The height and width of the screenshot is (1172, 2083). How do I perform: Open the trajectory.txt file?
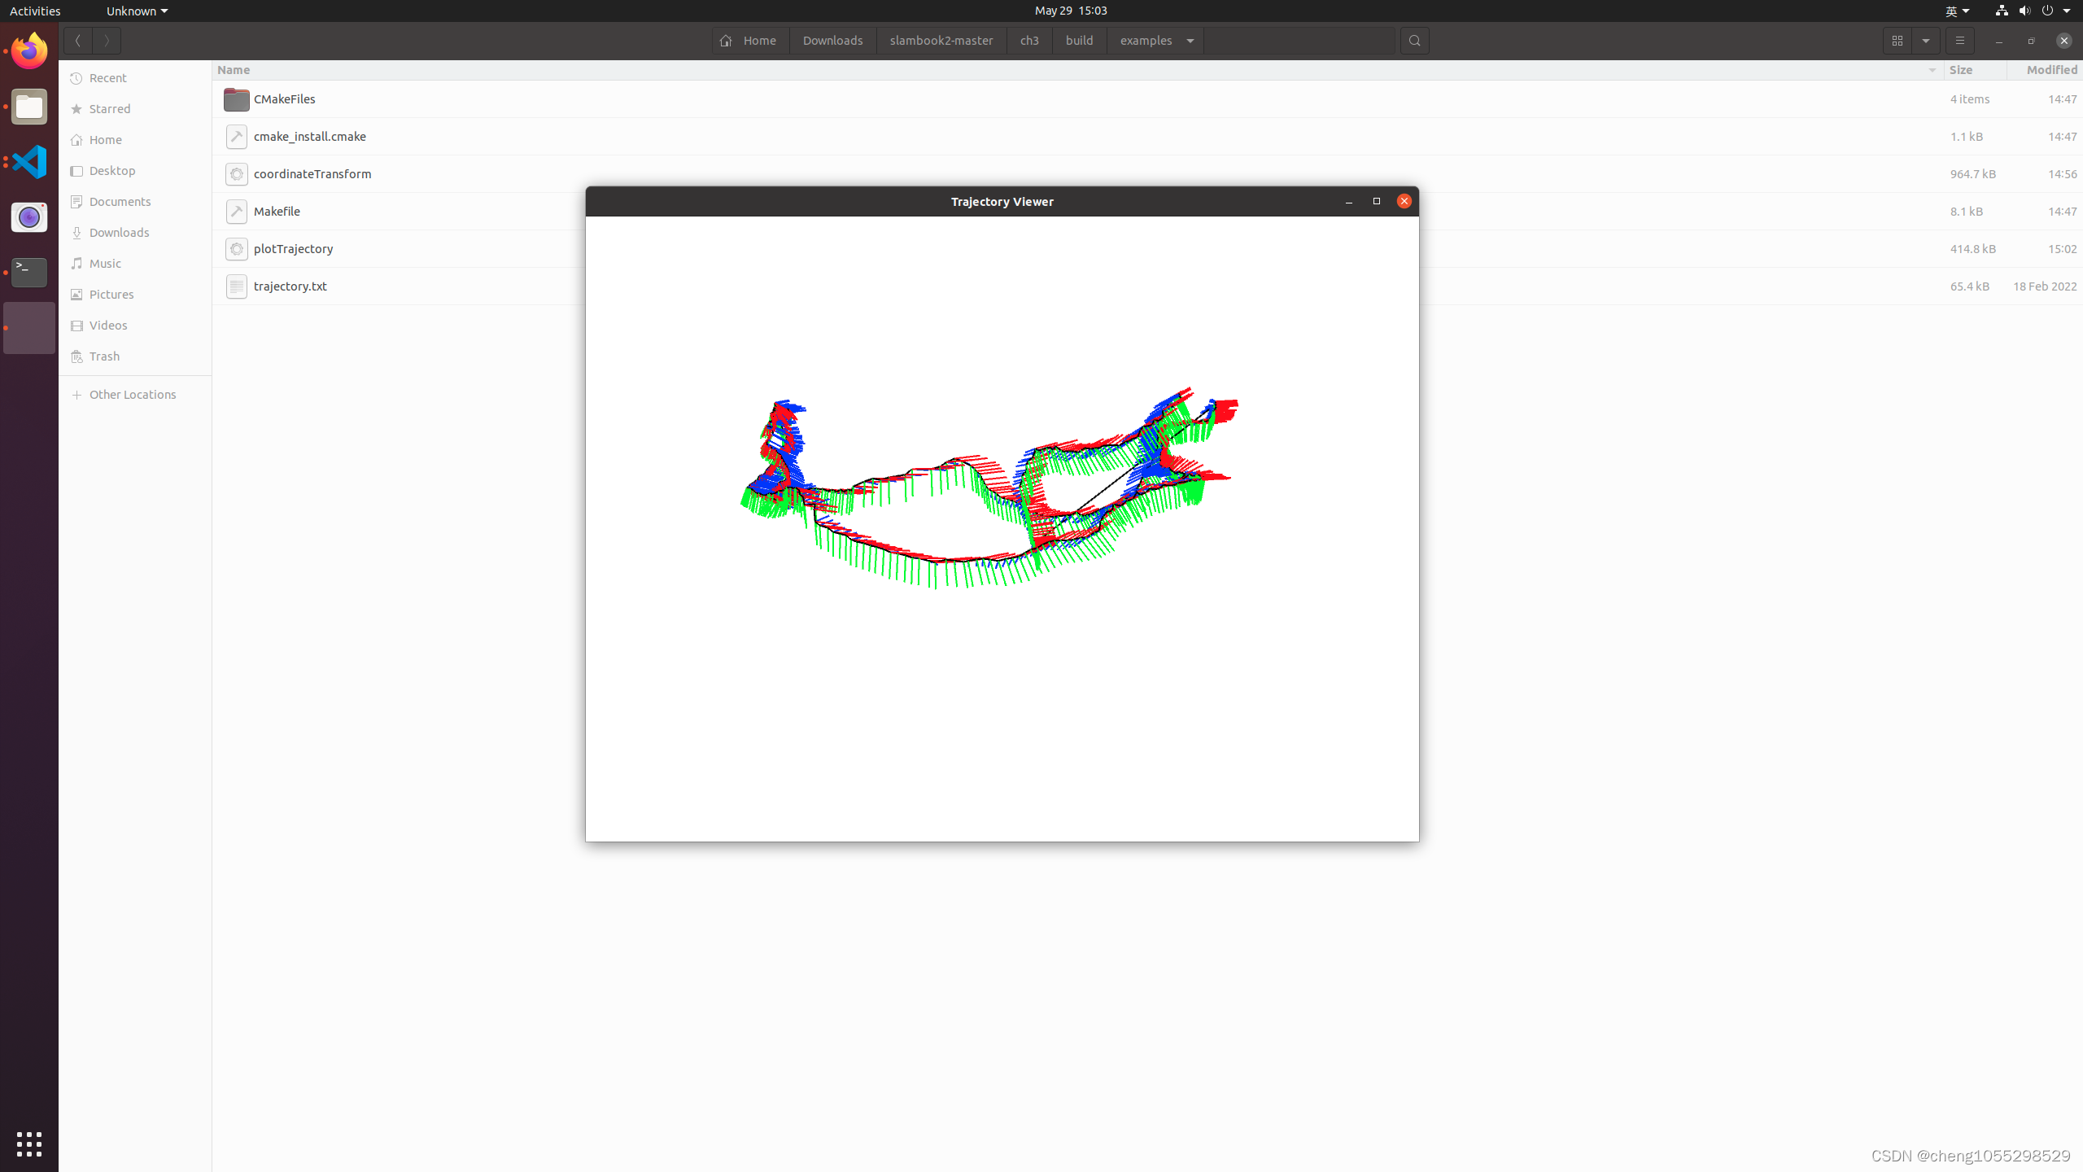(x=290, y=286)
